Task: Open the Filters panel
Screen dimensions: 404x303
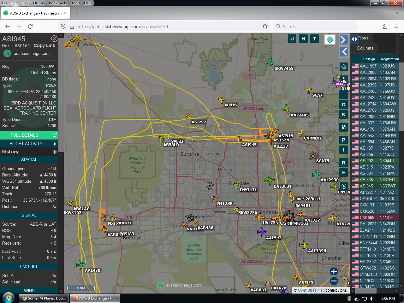Action: [x=363, y=38]
